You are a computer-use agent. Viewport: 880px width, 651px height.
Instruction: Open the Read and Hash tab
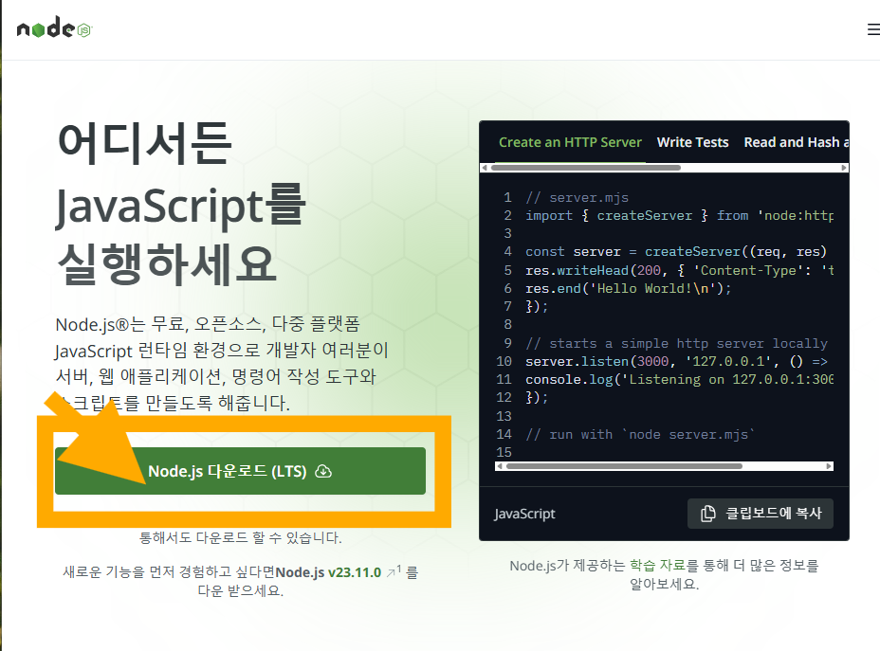(x=796, y=142)
